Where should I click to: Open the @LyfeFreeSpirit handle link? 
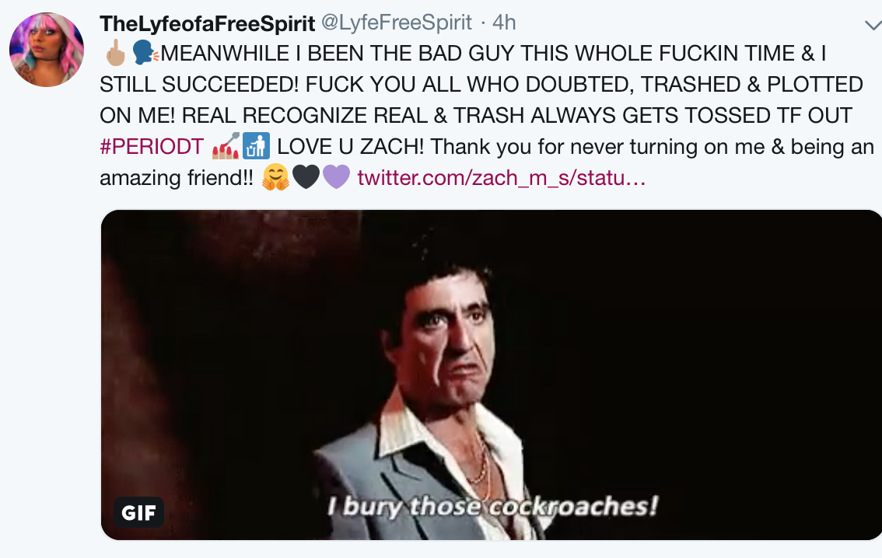(396, 23)
